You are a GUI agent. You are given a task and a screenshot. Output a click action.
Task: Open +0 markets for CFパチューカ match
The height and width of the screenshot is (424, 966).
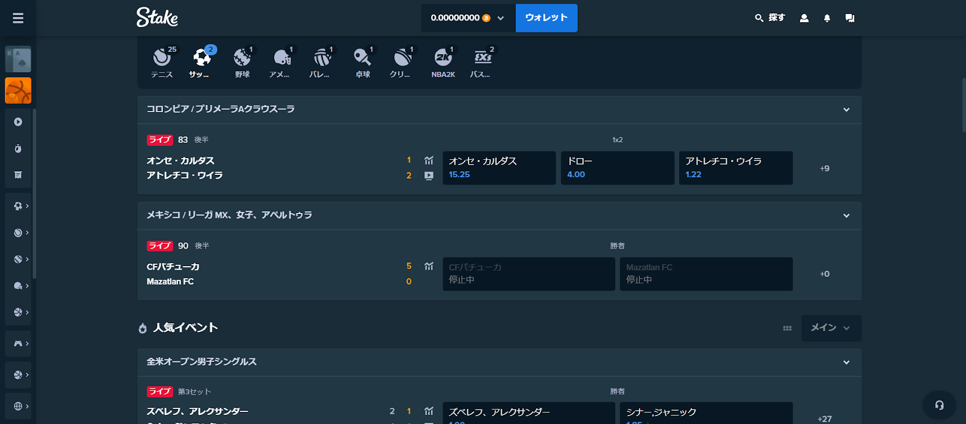(x=825, y=274)
